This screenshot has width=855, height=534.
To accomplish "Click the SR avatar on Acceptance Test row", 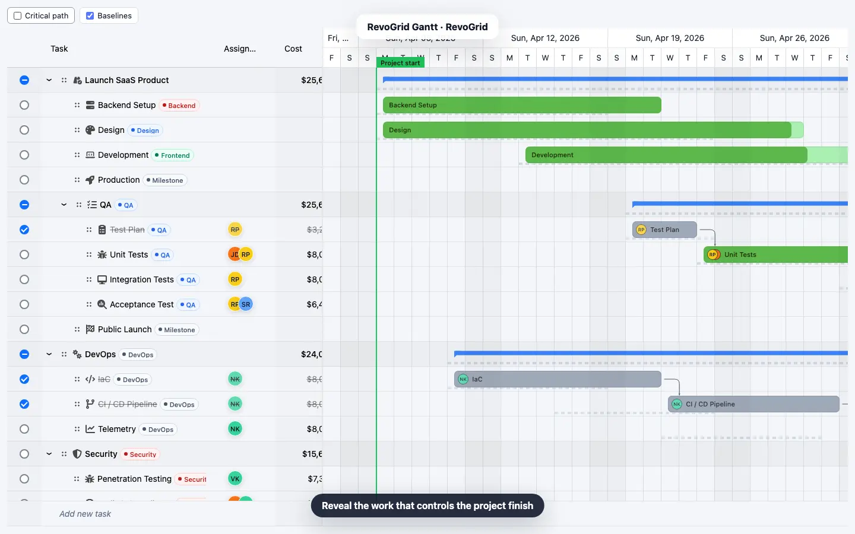I will (x=246, y=304).
